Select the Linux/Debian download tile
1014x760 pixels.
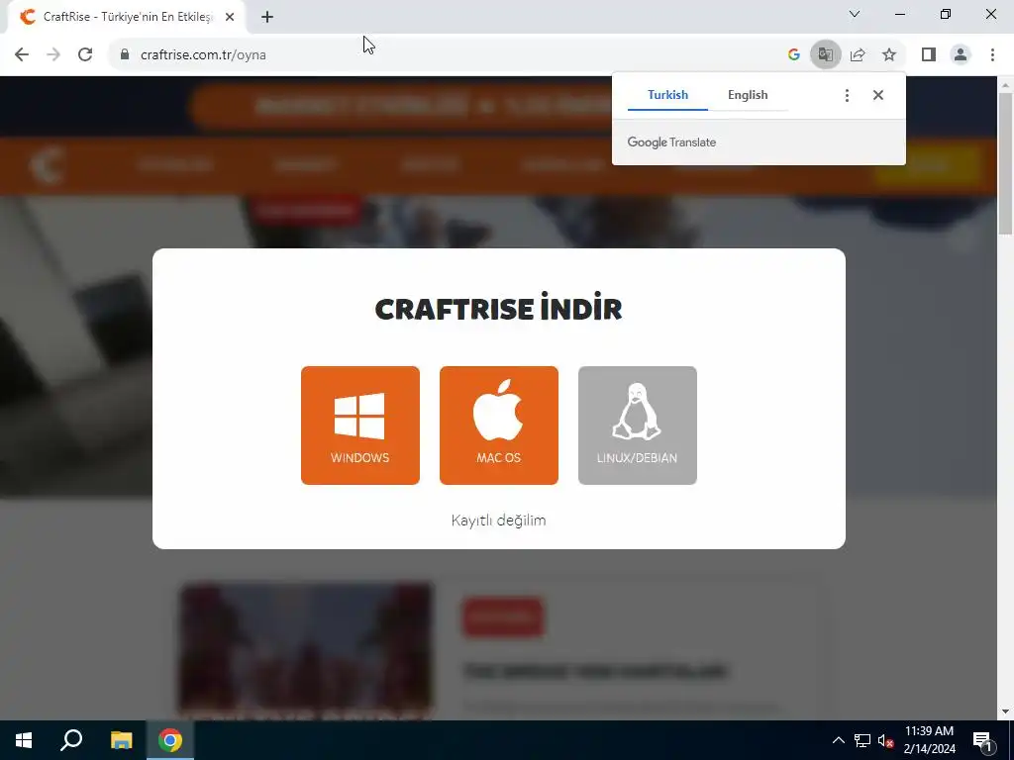coord(637,426)
